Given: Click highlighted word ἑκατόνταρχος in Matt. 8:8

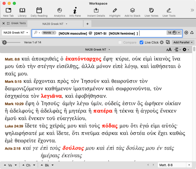Looking at the screenshot, I should (83, 58).
